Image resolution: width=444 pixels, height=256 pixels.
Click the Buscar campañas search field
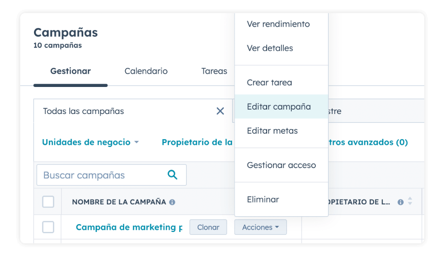(x=101, y=175)
